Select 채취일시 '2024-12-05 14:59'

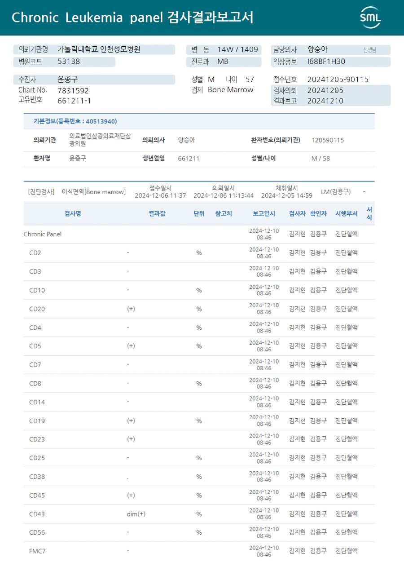[287, 195]
